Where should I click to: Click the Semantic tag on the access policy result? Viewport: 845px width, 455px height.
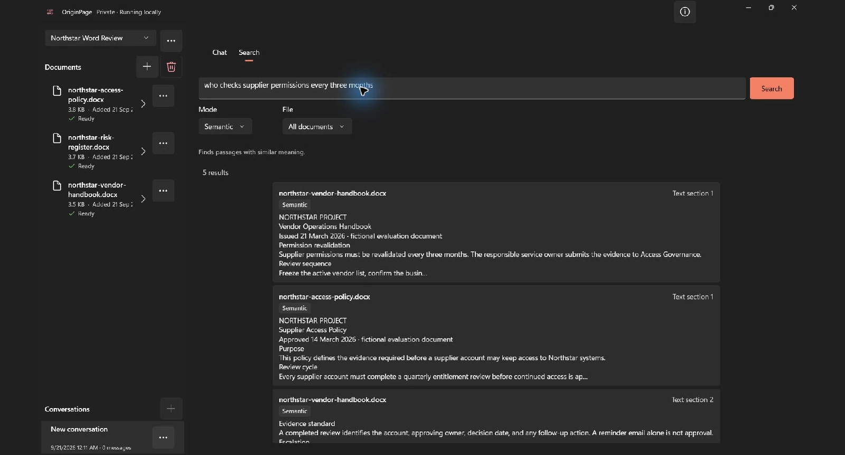tap(294, 308)
